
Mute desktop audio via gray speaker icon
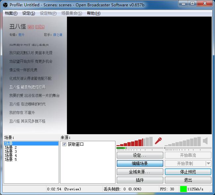coord(205,141)
